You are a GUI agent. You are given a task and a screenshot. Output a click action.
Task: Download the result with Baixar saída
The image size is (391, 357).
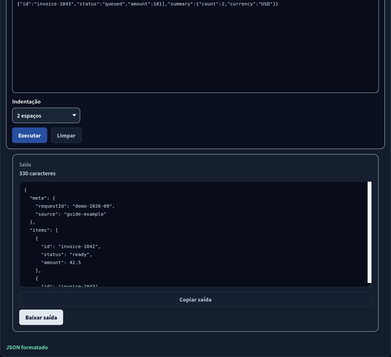coord(41,317)
